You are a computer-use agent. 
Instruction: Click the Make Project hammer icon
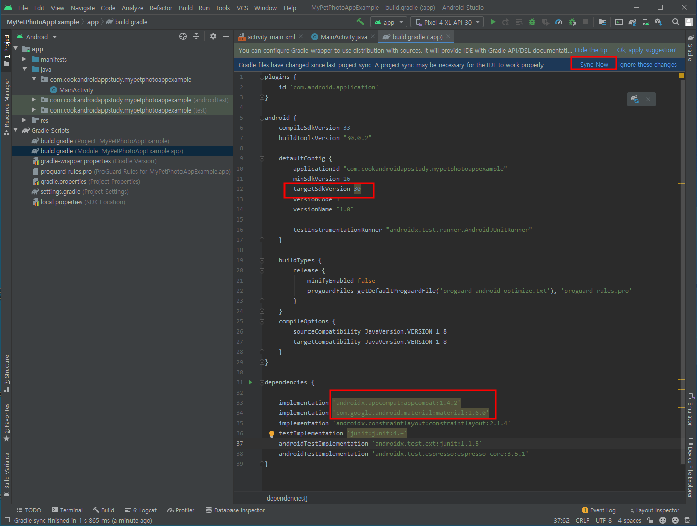(x=360, y=22)
